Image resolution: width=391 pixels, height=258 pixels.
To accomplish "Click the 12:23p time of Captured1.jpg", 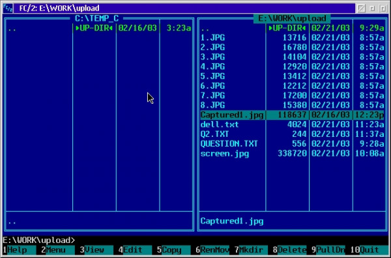I will tap(369, 115).
